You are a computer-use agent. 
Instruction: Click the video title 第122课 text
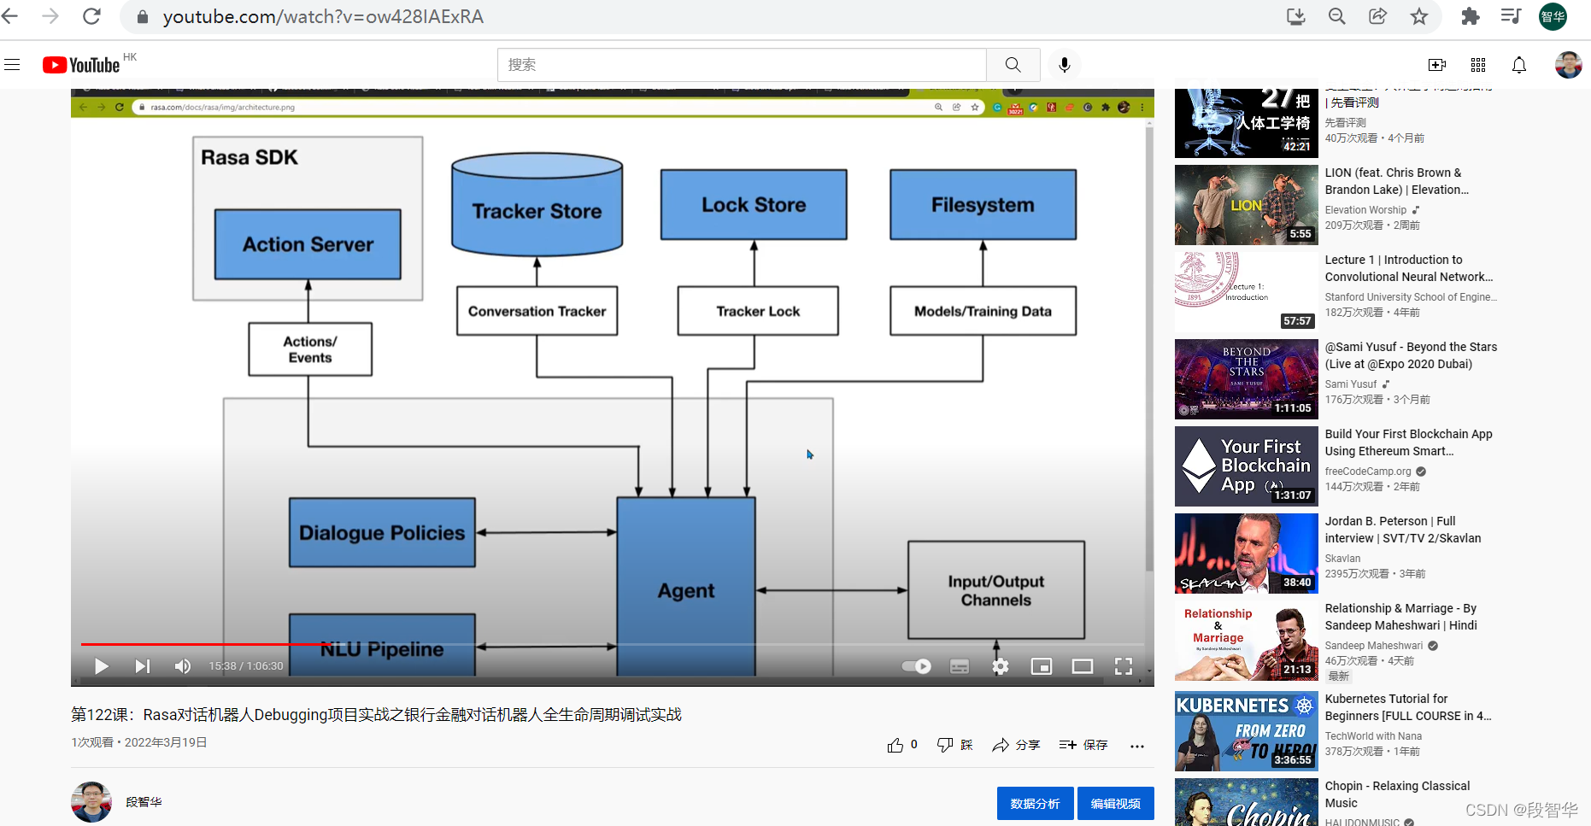(x=376, y=715)
